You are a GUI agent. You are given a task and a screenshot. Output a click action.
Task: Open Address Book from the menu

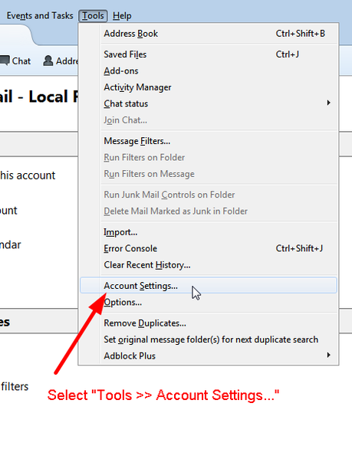(x=209, y=34)
